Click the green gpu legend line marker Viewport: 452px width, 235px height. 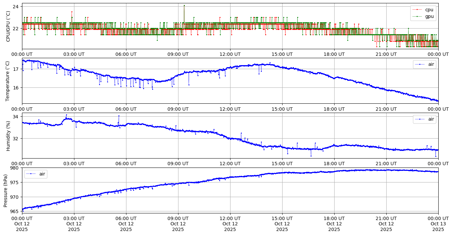tap(417, 16)
